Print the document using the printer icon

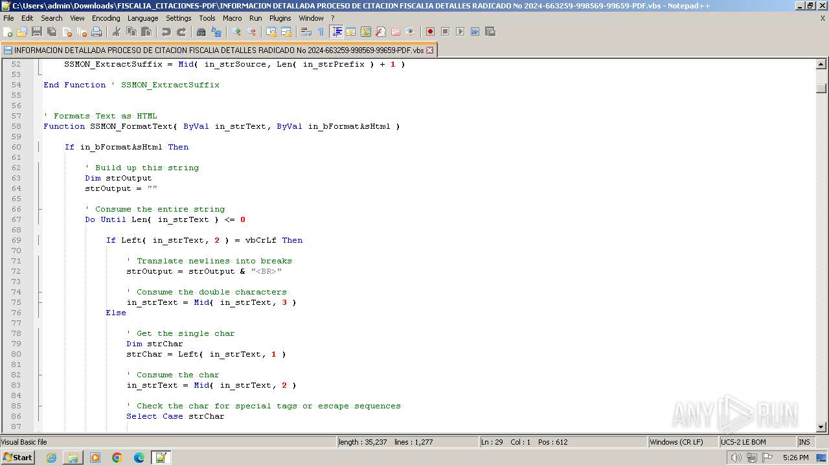click(x=97, y=32)
